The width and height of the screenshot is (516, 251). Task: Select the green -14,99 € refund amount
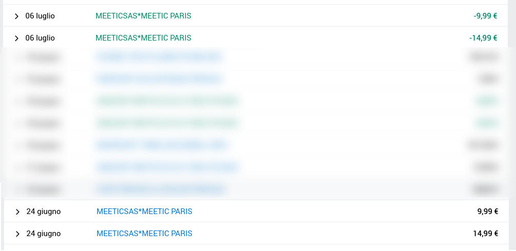(483, 38)
